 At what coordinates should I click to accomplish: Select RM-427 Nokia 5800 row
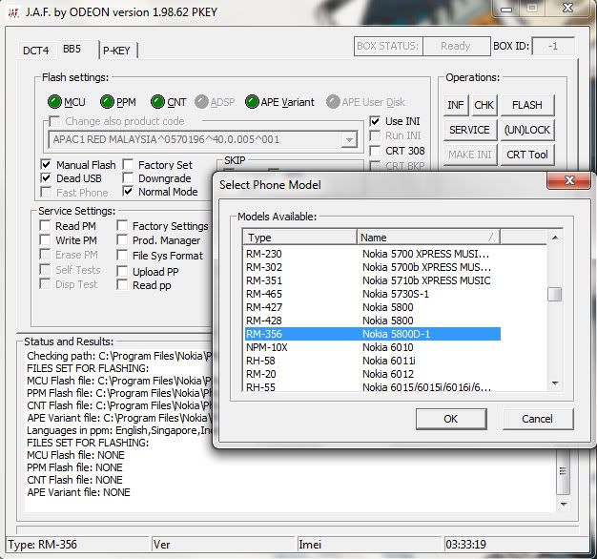coord(372,307)
